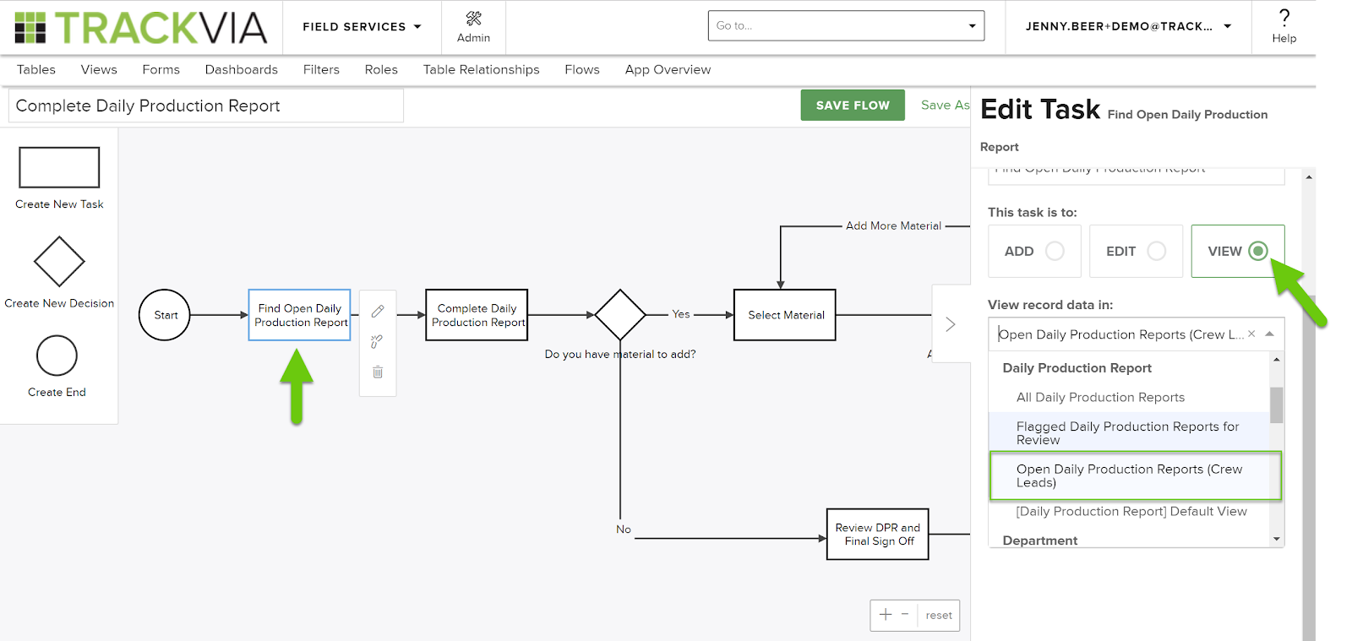
Task: Clear the selected view with the x icon
Action: tap(1251, 334)
